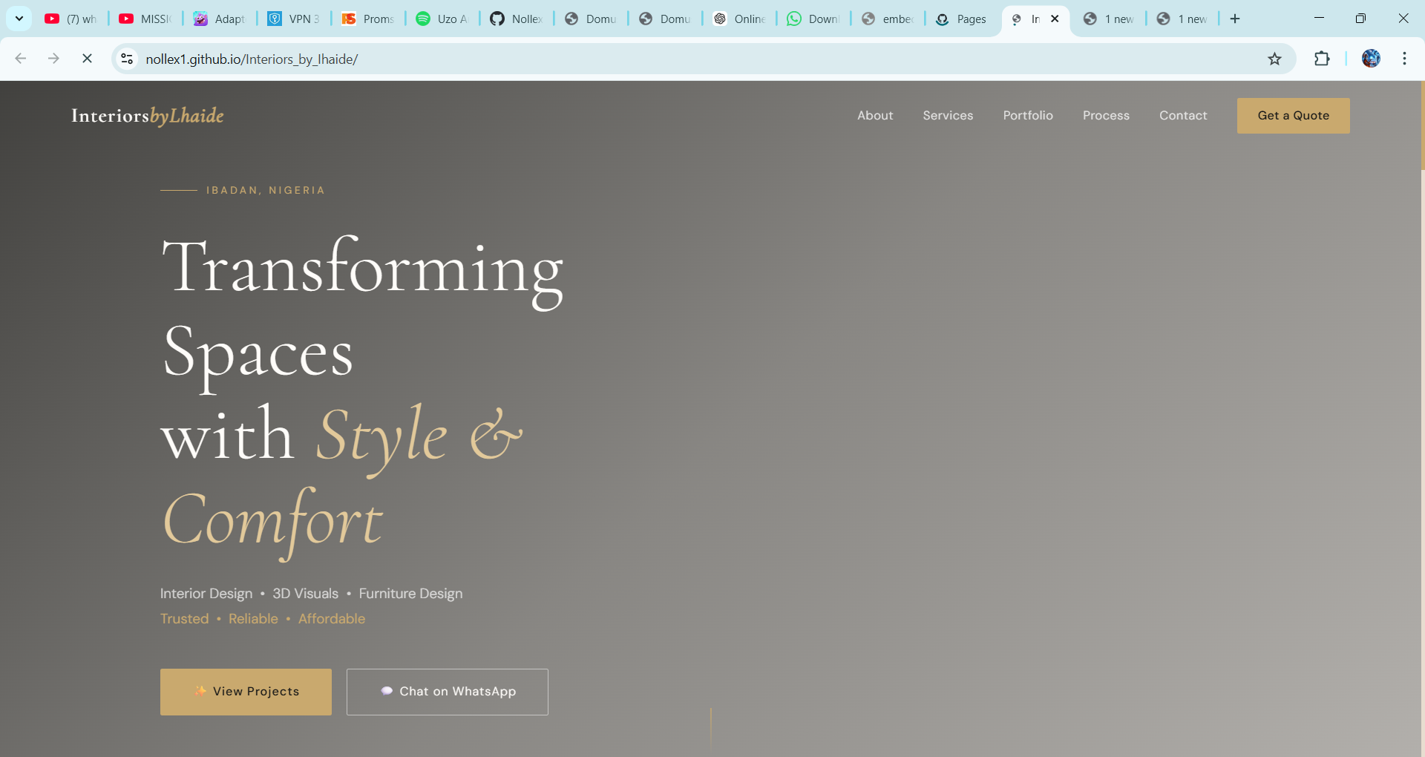Click the InteriorsbyLhaide logo

[x=148, y=116]
